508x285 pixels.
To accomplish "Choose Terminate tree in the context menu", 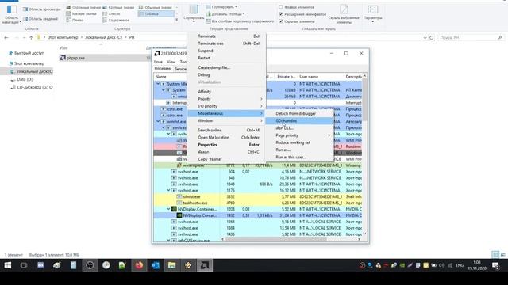I will [227, 44].
